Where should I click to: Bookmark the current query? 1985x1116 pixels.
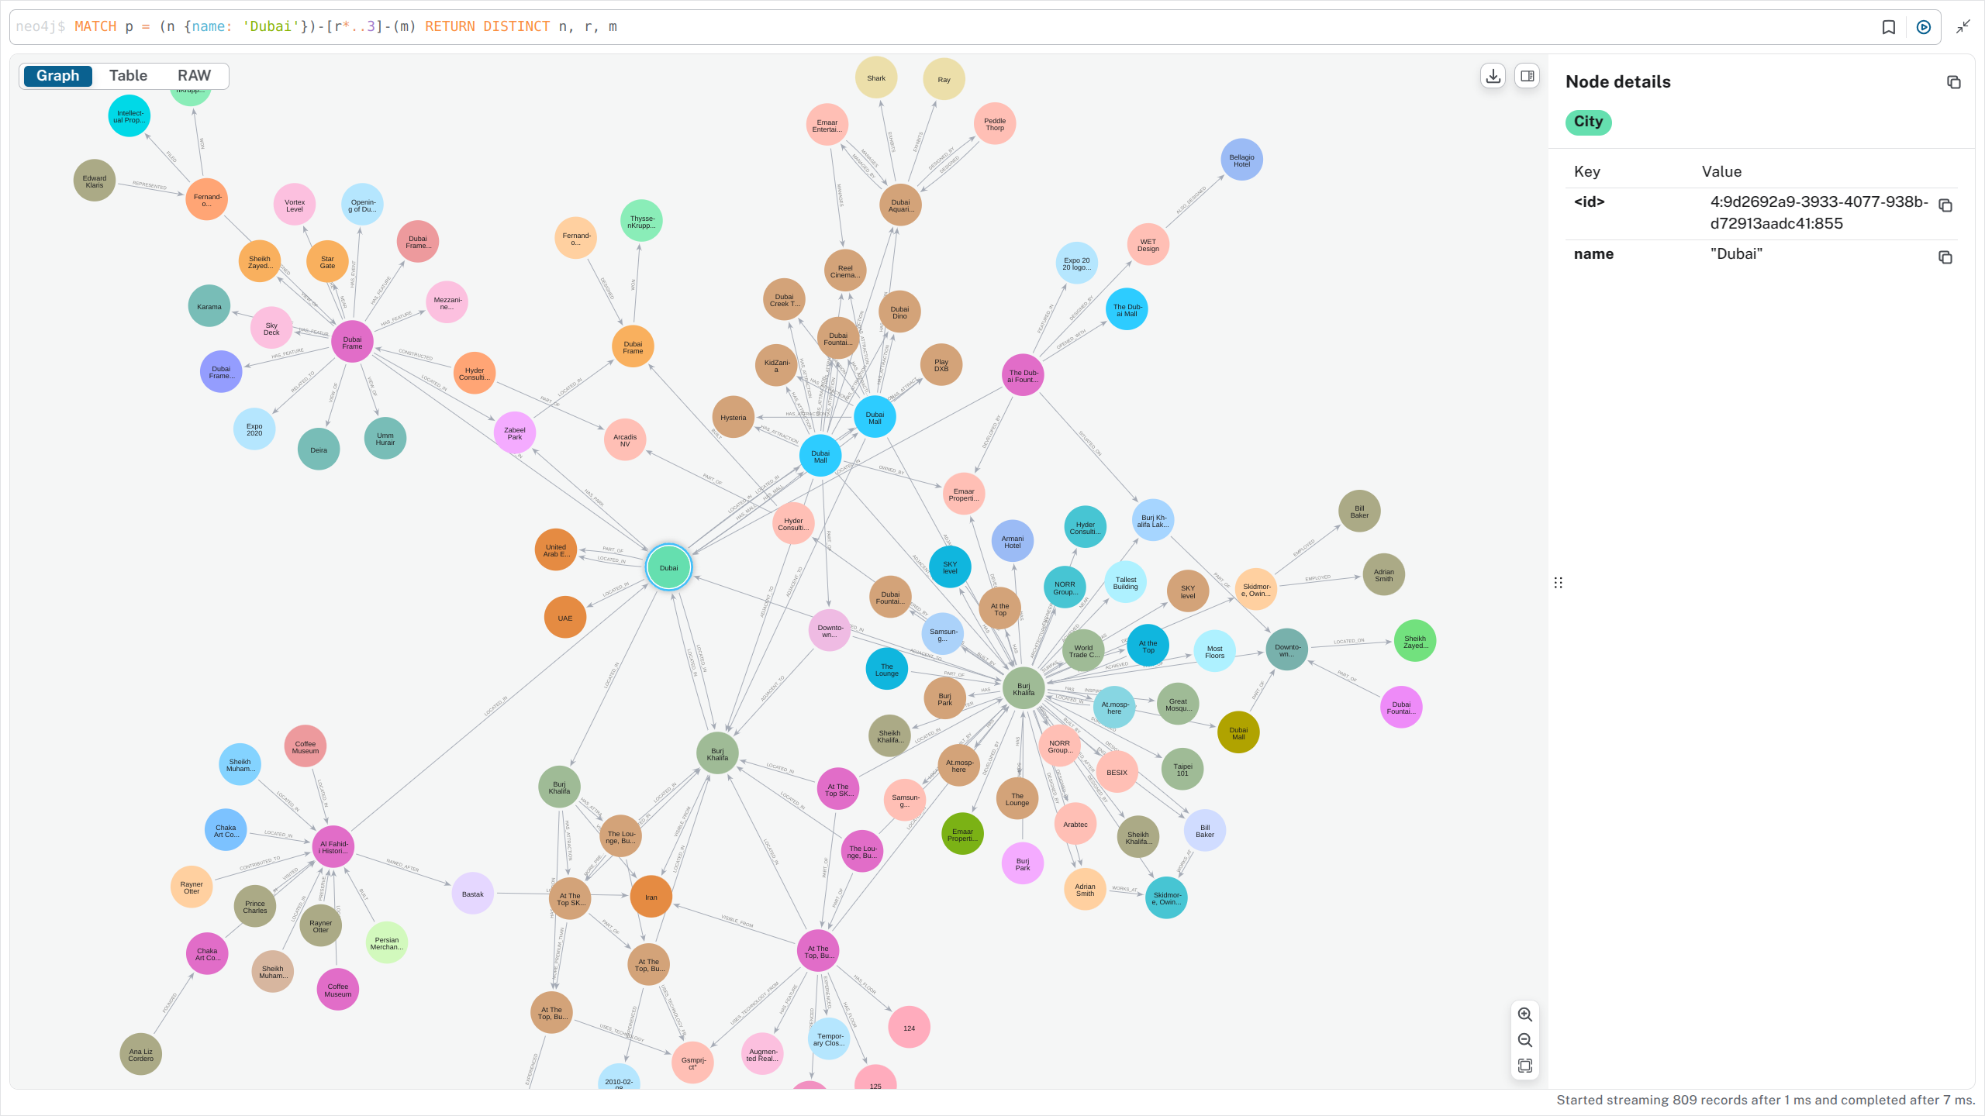[x=1889, y=27]
